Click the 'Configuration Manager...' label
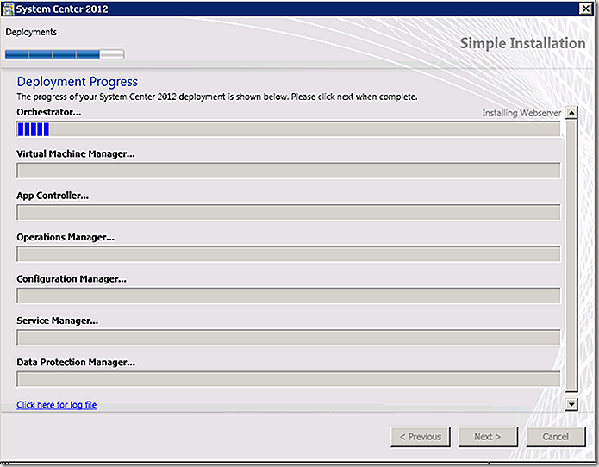 point(72,279)
